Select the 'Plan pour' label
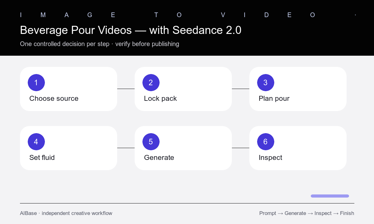Screen dimensions: 374x224 [274, 99]
